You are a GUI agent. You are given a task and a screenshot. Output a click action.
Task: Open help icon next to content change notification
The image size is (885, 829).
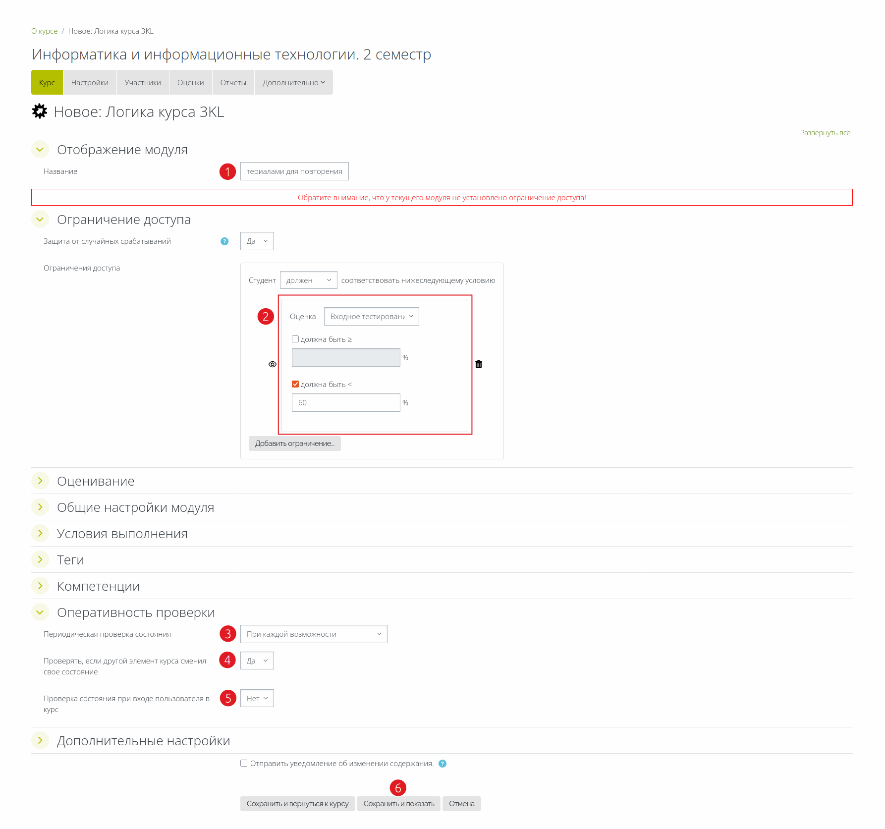(x=442, y=764)
